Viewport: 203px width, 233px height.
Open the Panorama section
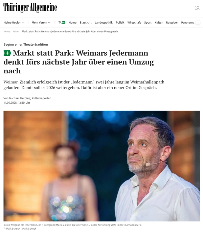187,22
